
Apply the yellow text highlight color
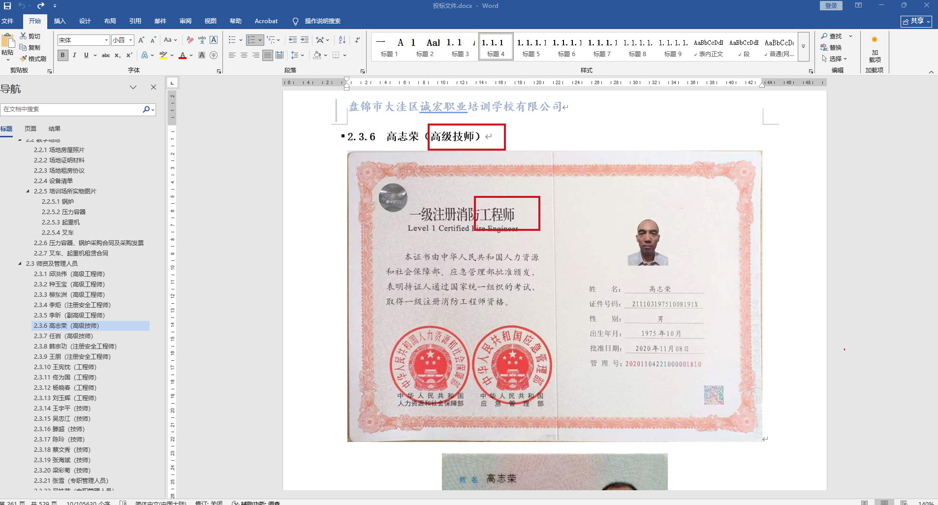(x=163, y=55)
